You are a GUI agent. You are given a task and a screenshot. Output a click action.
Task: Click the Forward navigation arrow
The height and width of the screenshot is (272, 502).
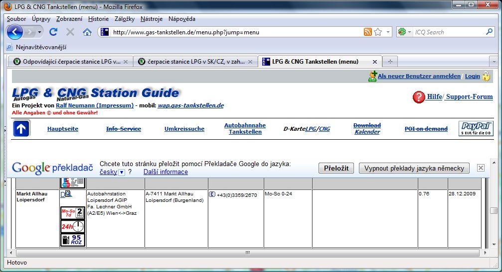click(30, 32)
